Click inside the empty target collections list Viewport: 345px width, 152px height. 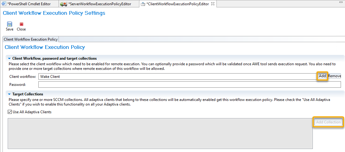pyautogui.click(x=160, y=134)
